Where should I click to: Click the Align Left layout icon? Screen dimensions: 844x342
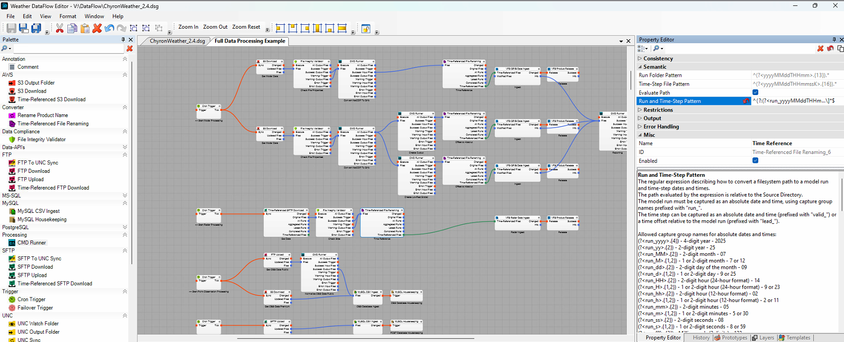tap(280, 28)
